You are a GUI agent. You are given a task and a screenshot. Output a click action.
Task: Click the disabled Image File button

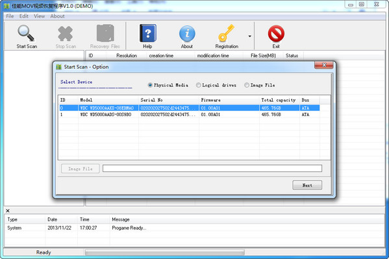click(x=80, y=169)
